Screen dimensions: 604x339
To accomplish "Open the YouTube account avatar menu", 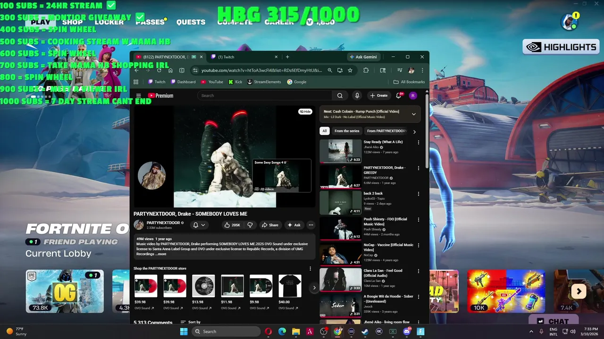I will (413, 96).
